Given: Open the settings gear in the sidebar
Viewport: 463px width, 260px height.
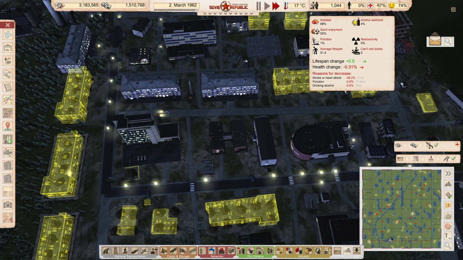Looking at the screenshot, I should pyautogui.click(x=8, y=35).
